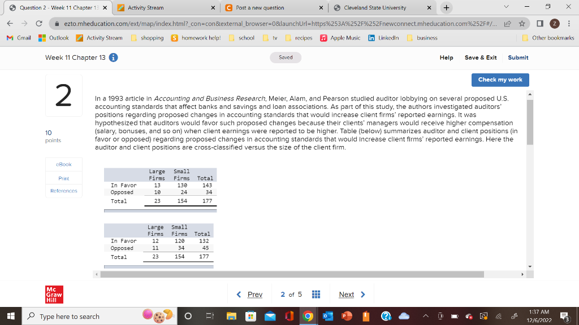Click the Type here to search box
This screenshot has height=325, width=579.
[x=100, y=316]
